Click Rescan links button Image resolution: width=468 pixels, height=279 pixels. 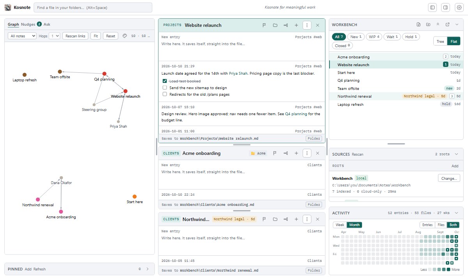75,36
